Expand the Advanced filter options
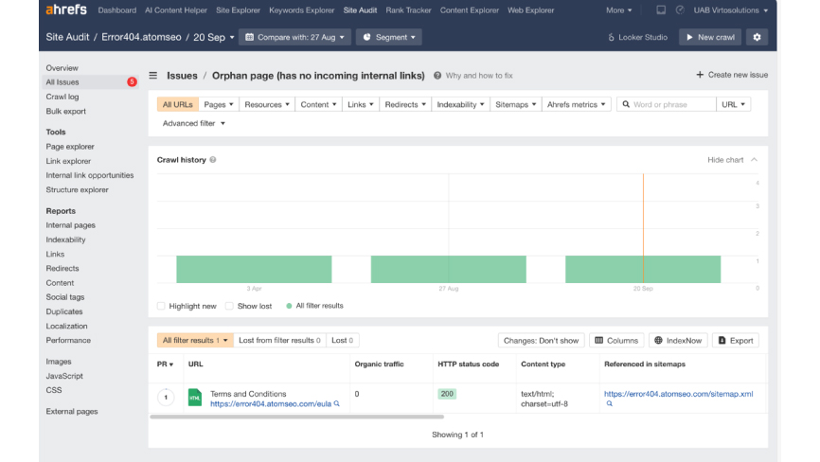820x462 pixels. click(194, 123)
